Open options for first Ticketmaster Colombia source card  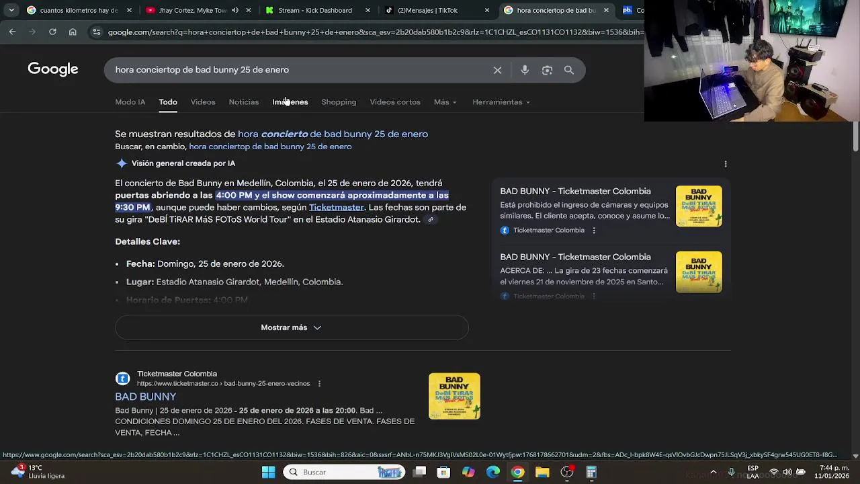[593, 230]
